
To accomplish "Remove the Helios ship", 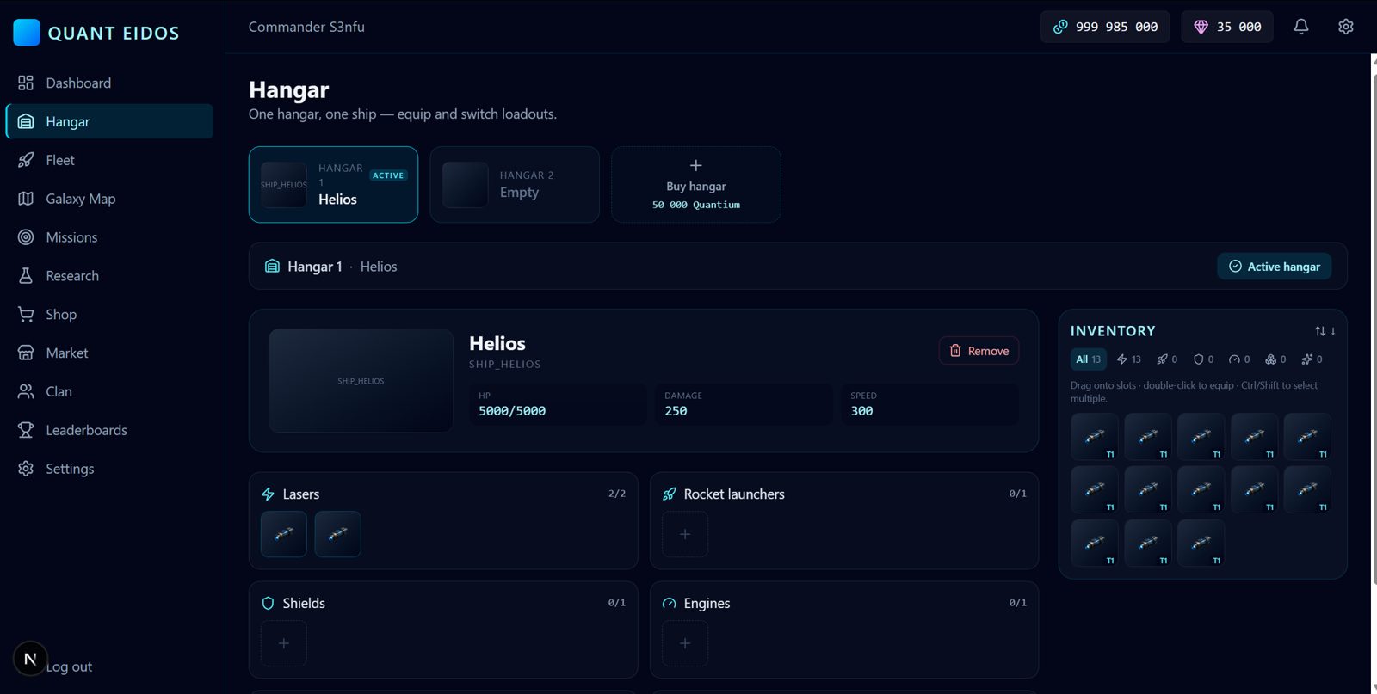I will [979, 351].
